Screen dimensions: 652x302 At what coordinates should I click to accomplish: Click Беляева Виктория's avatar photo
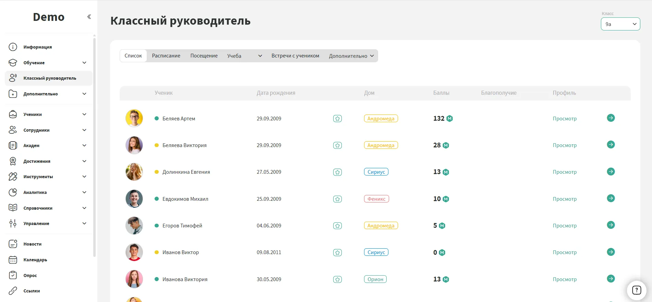(x=134, y=145)
